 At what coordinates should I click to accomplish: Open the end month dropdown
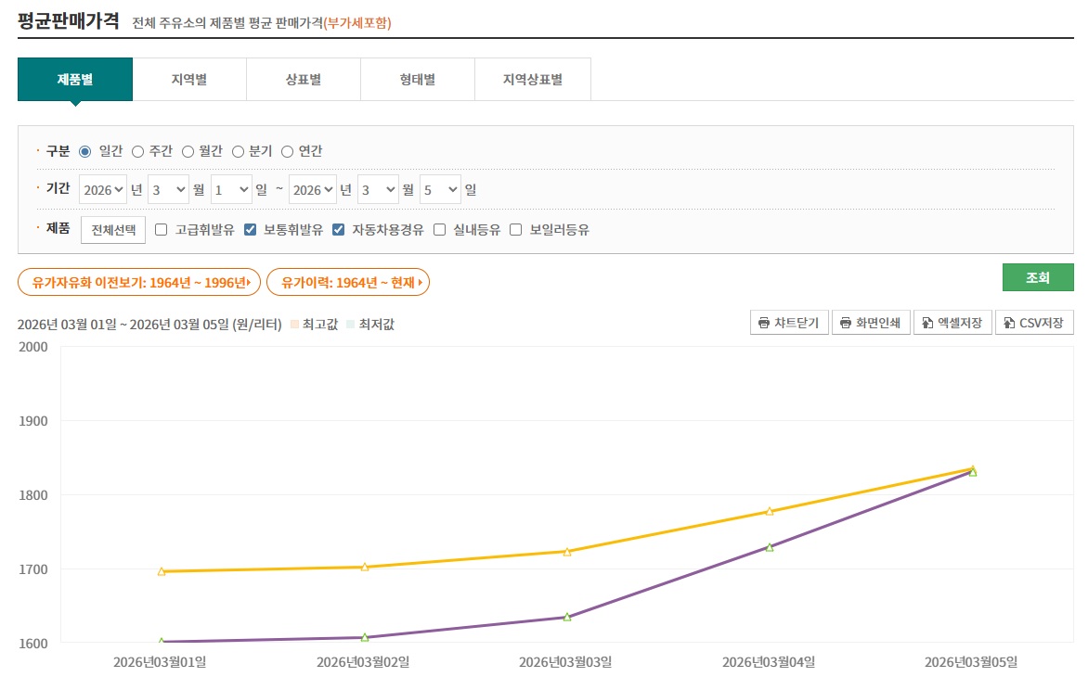coord(378,190)
